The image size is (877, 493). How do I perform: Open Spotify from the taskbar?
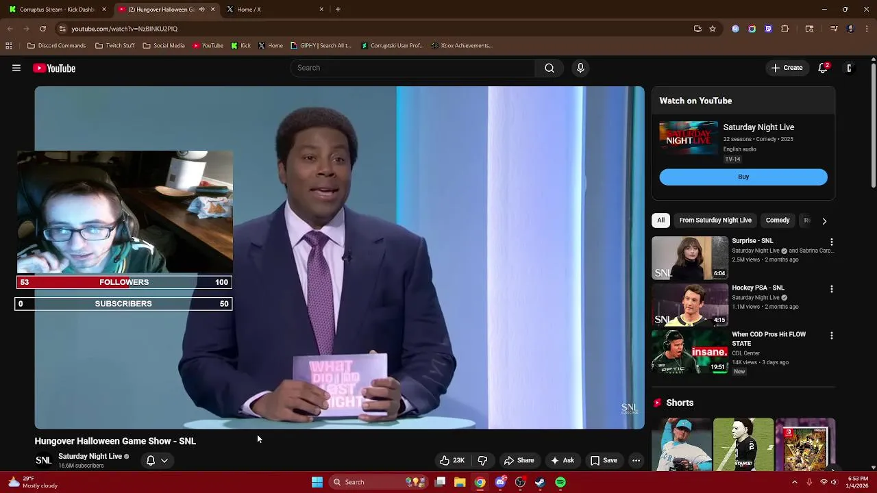point(560,482)
